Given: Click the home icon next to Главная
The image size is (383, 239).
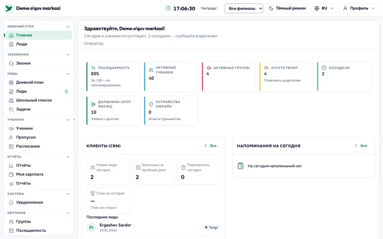Looking at the screenshot, I should [x=11, y=35].
